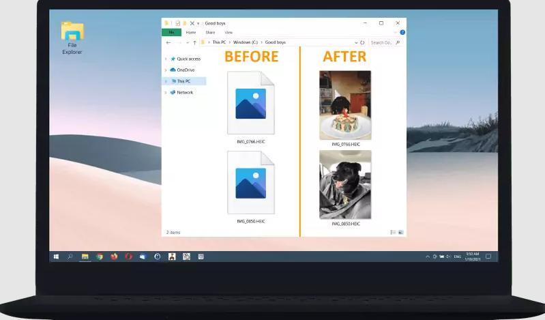Select the generic-icon IMG_0850.HEIC file
Viewport: 545px width, 320px height.
pyautogui.click(x=250, y=187)
